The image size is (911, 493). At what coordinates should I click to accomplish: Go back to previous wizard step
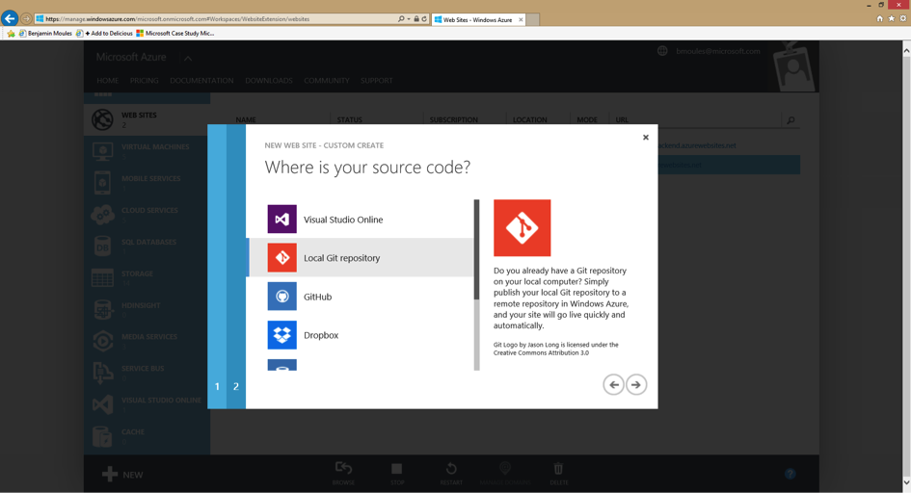[x=613, y=384]
